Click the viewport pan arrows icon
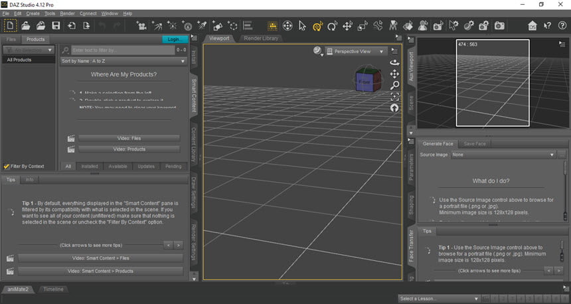The height and width of the screenshot is (304, 571). [394, 74]
